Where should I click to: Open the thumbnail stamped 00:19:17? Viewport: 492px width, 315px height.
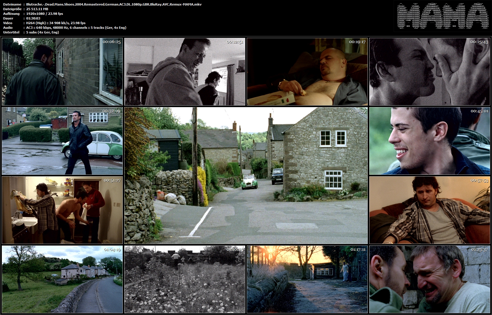coord(307,72)
